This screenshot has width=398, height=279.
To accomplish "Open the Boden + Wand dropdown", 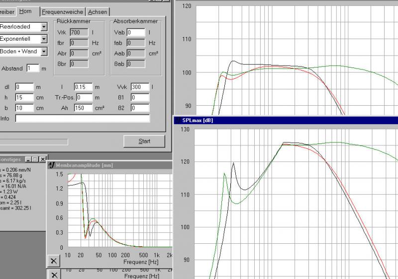I will 44,51.
